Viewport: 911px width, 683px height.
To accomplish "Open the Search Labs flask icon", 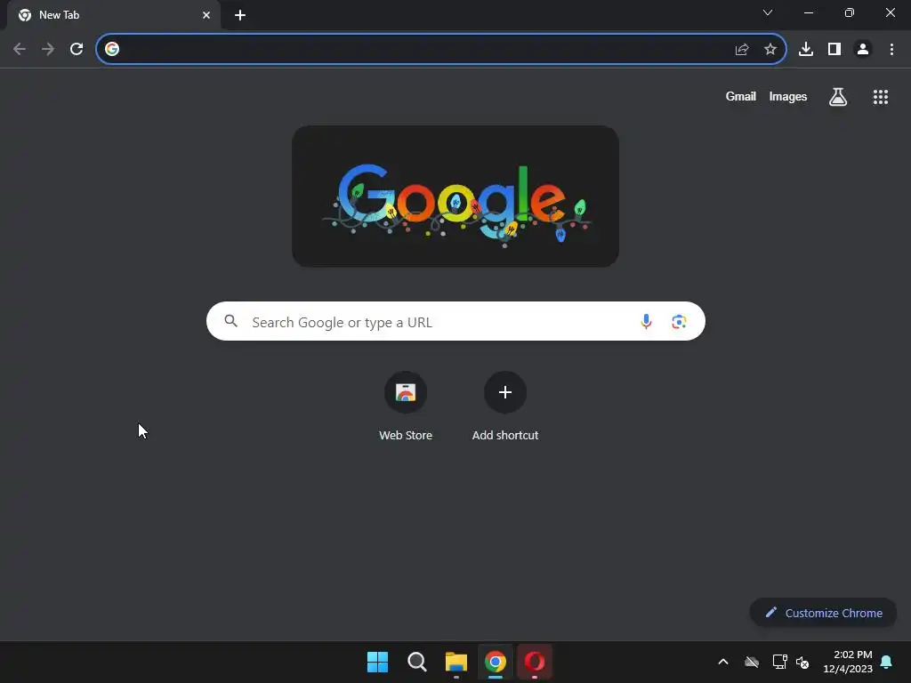I will (838, 97).
